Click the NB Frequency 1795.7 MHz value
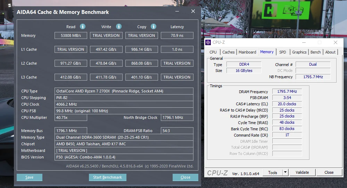Image resolution: width=347 pixels, height=188 pixels. point(313,77)
